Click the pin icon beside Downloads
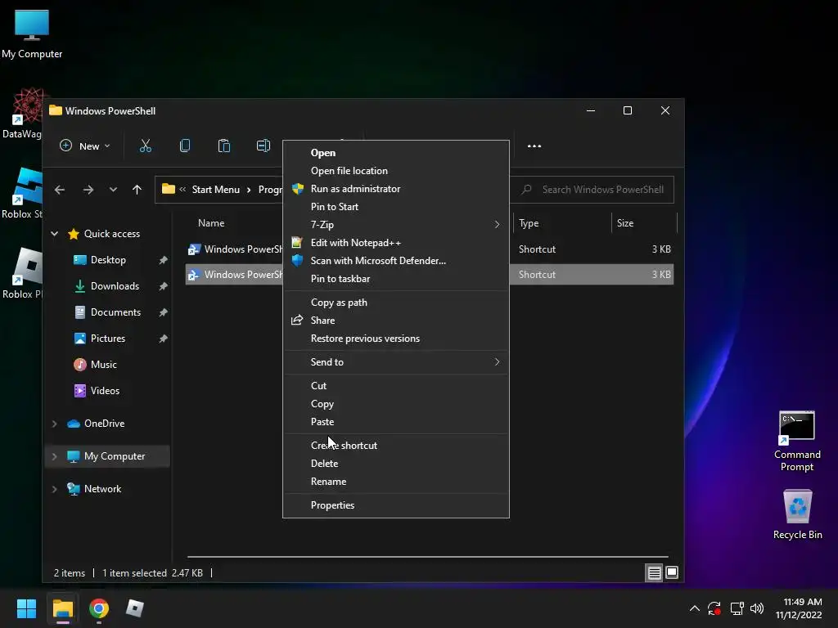The height and width of the screenshot is (628, 838). [x=163, y=286]
